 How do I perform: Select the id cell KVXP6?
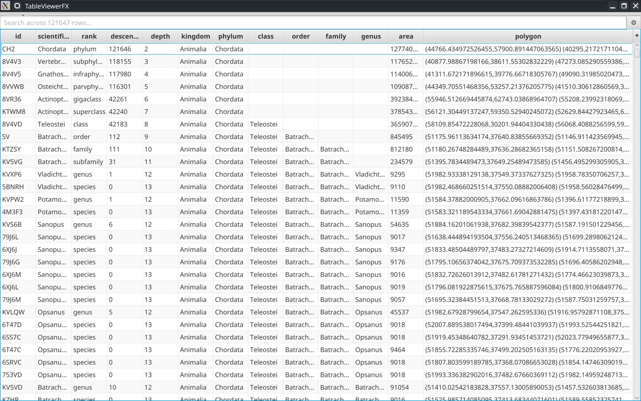tap(18, 175)
